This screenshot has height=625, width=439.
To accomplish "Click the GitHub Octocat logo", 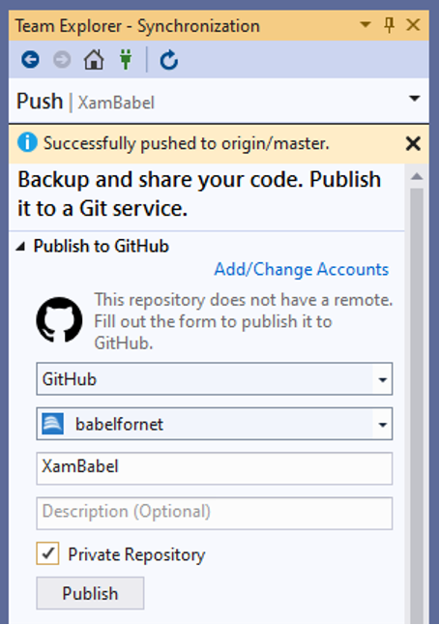I will pos(59,319).
